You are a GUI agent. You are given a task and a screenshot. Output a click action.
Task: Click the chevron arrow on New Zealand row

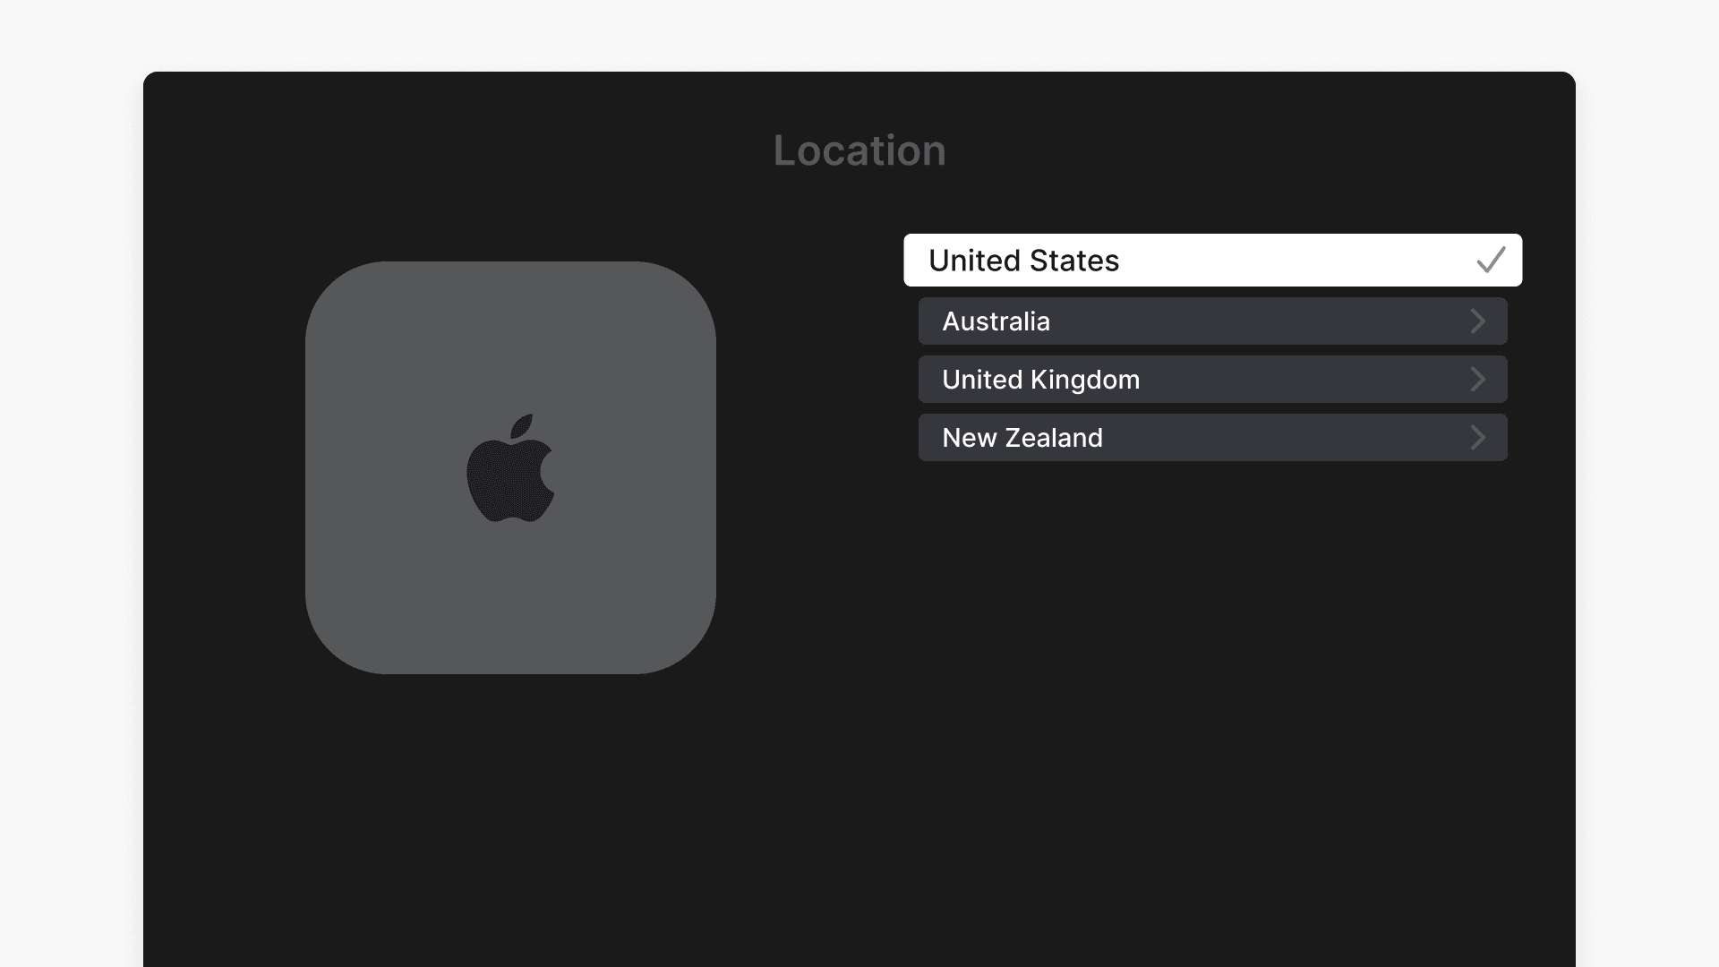tap(1477, 438)
